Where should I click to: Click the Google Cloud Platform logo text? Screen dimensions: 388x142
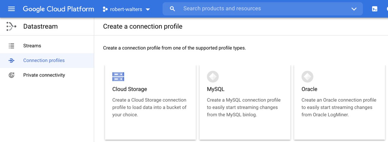(x=58, y=9)
